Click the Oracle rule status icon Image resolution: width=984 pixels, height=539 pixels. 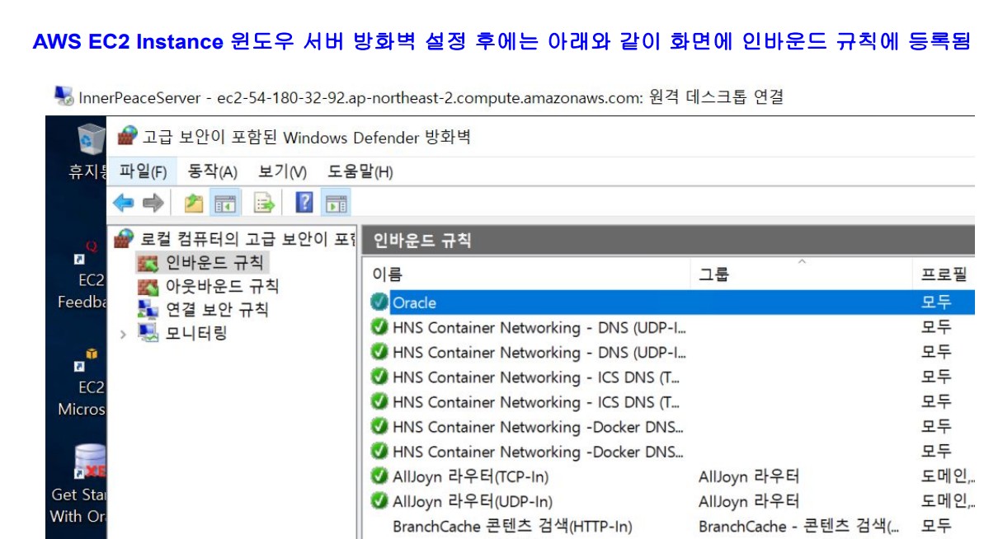[x=379, y=302]
